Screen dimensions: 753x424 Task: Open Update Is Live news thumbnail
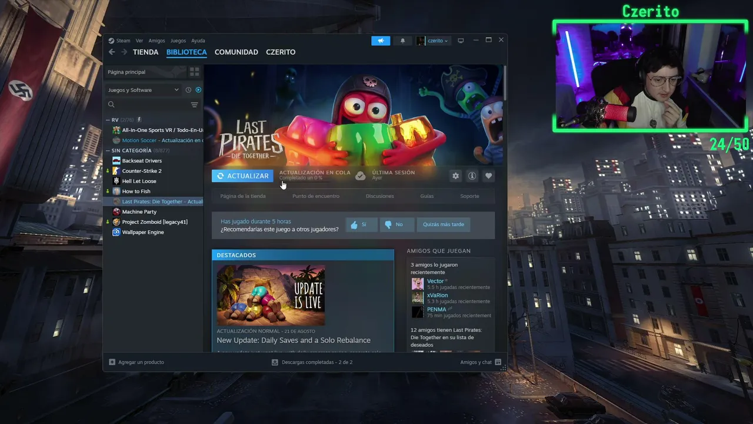(271, 295)
